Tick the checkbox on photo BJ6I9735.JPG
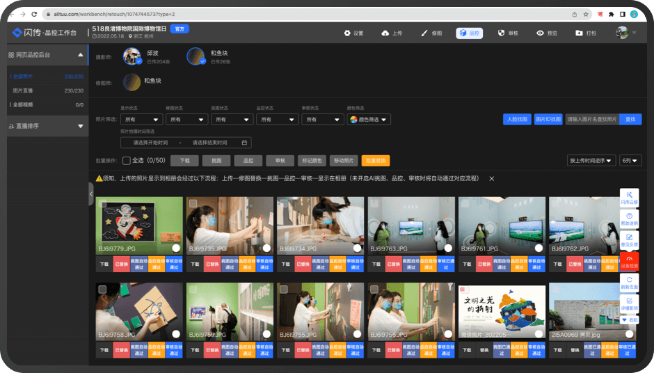This screenshot has height=373, width=654. [193, 204]
